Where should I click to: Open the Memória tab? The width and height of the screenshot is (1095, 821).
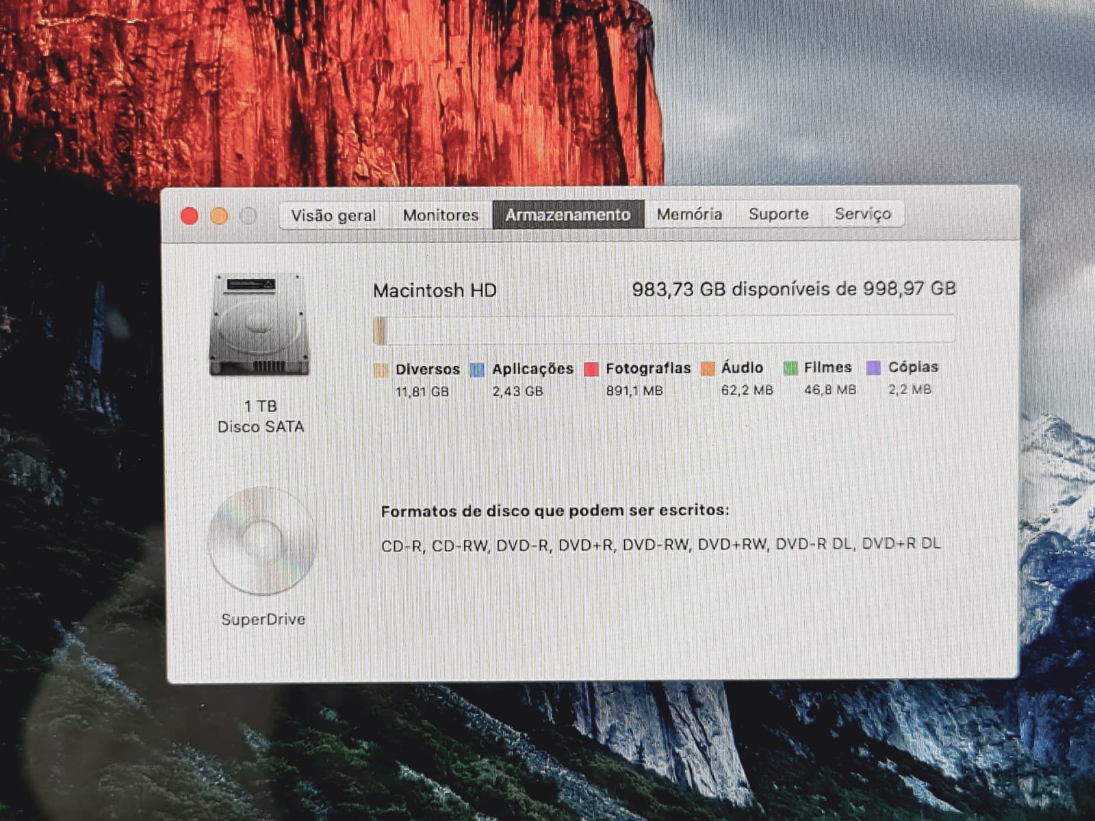pyautogui.click(x=690, y=214)
